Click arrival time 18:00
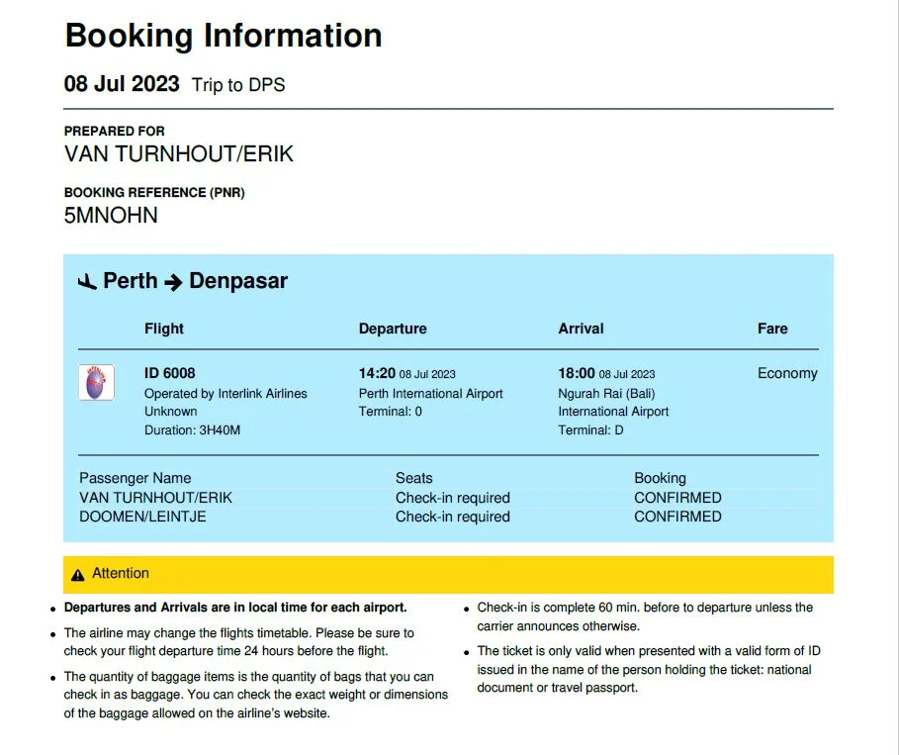 (577, 373)
